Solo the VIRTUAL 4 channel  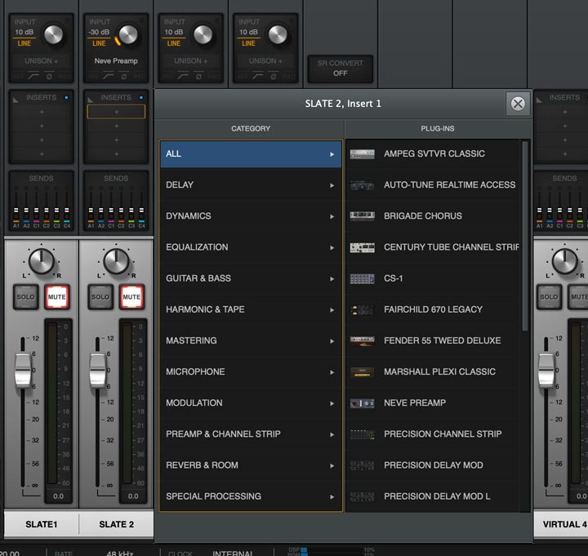(549, 297)
